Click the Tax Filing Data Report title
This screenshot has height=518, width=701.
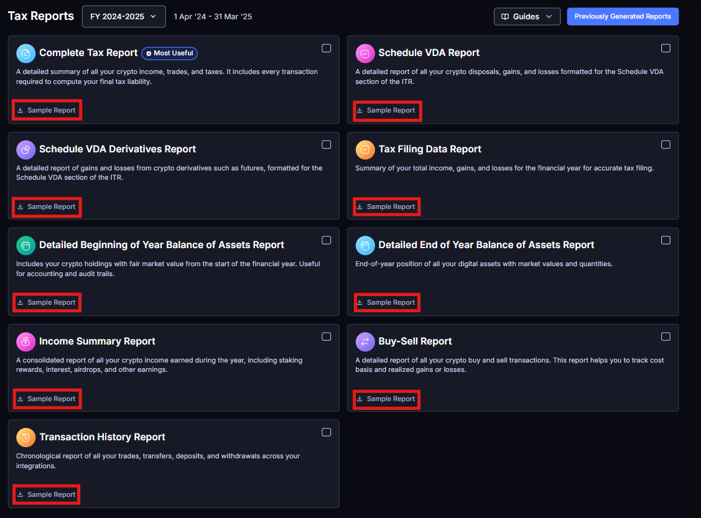click(430, 149)
